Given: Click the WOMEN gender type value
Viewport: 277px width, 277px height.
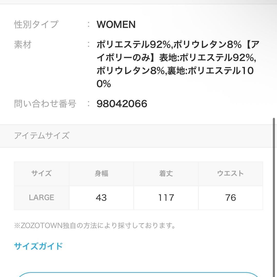Looking at the screenshot, I should 115,25.
